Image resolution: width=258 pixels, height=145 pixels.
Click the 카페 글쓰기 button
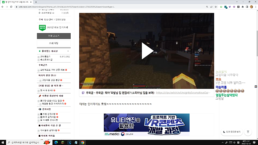[54, 36]
